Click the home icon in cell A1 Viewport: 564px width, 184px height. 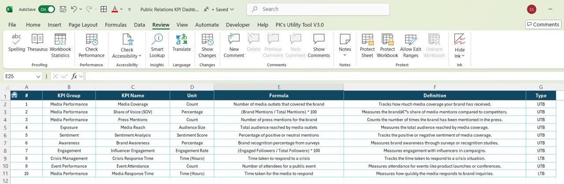[x=14, y=95]
